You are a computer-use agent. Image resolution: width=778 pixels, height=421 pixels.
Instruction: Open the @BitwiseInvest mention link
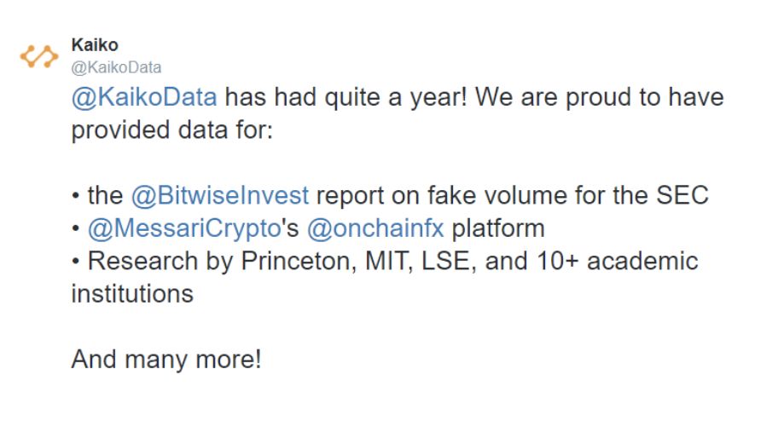pos(220,195)
